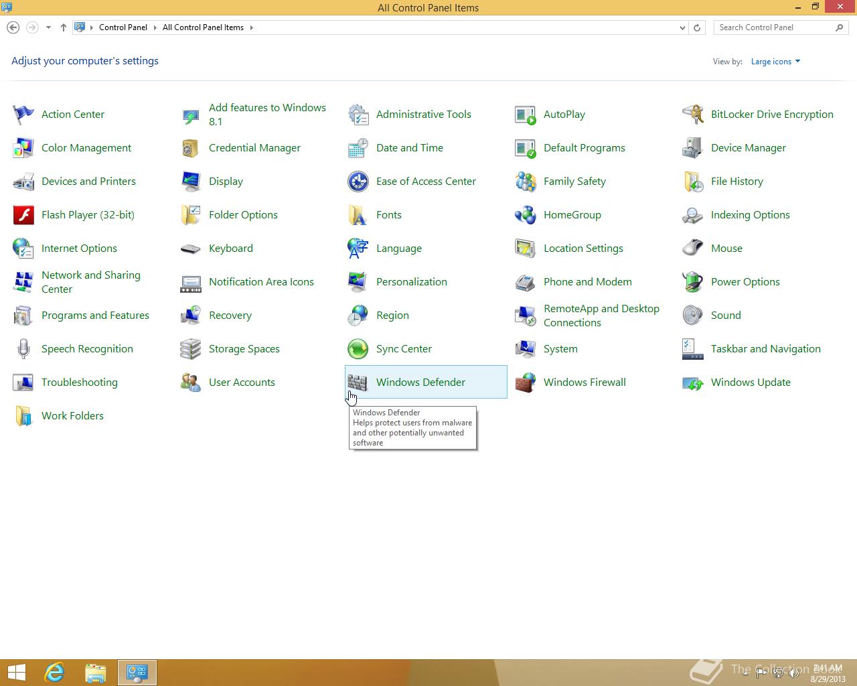Screen dimensions: 857x686
Task: Launch the Flash Player (32-bit) icon
Action: tap(23, 215)
